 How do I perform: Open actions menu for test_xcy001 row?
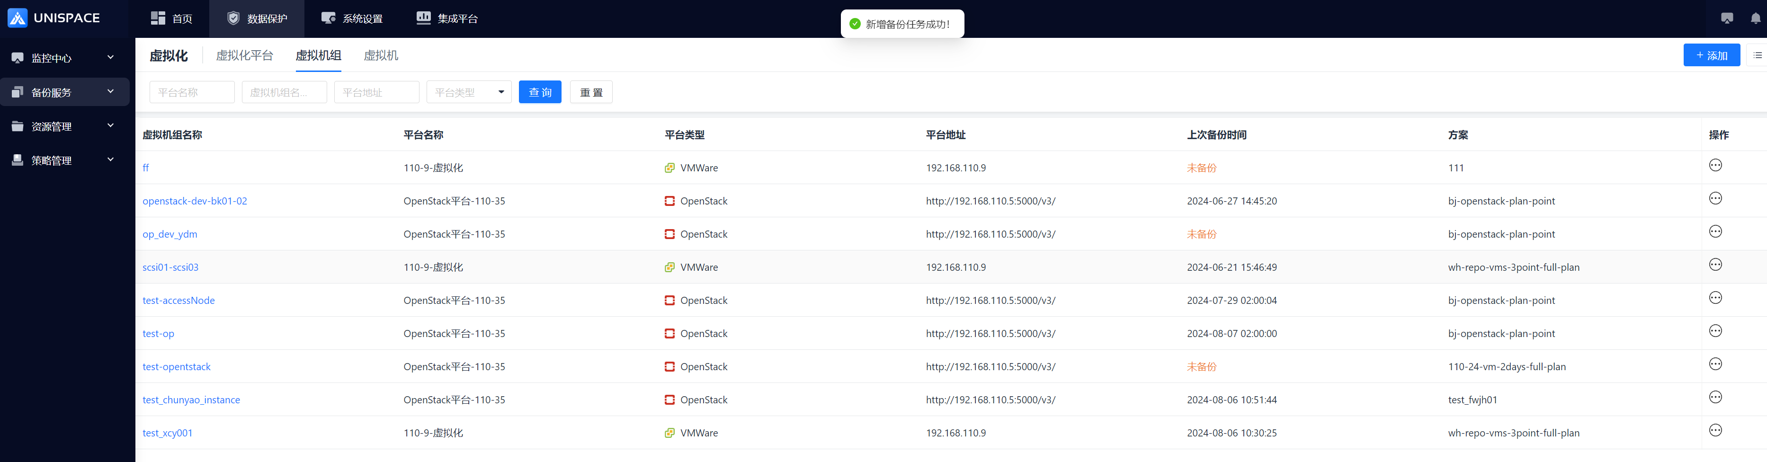click(1715, 430)
